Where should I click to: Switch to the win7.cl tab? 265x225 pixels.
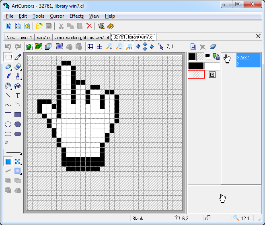point(44,37)
